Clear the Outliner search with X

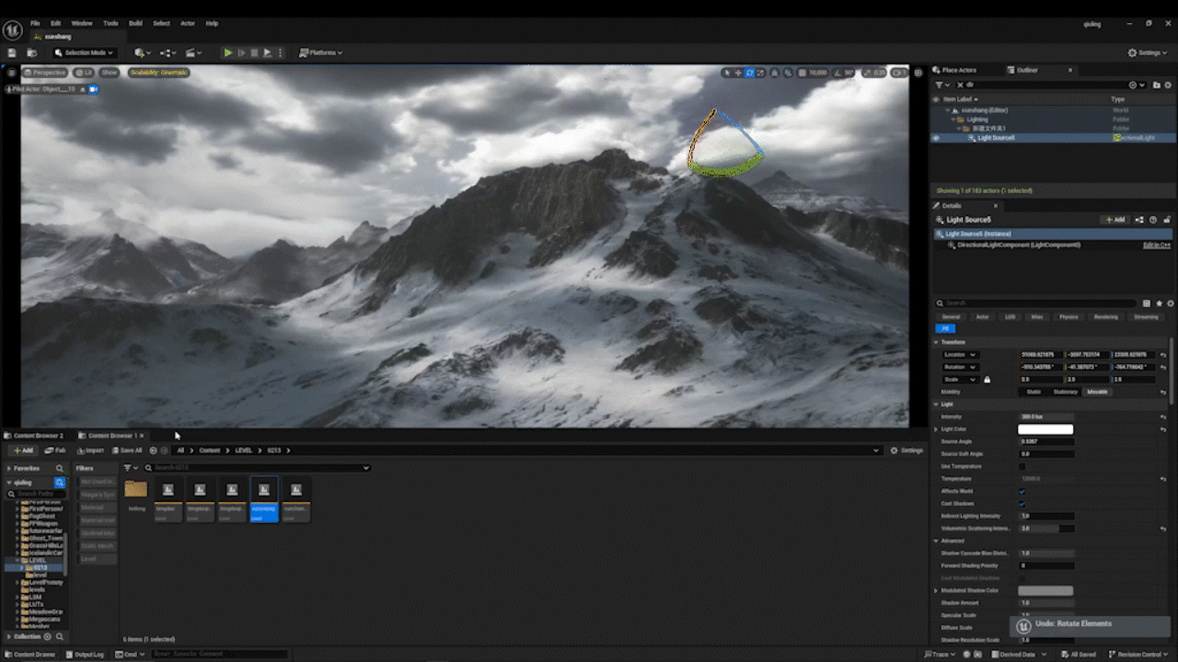coord(960,85)
